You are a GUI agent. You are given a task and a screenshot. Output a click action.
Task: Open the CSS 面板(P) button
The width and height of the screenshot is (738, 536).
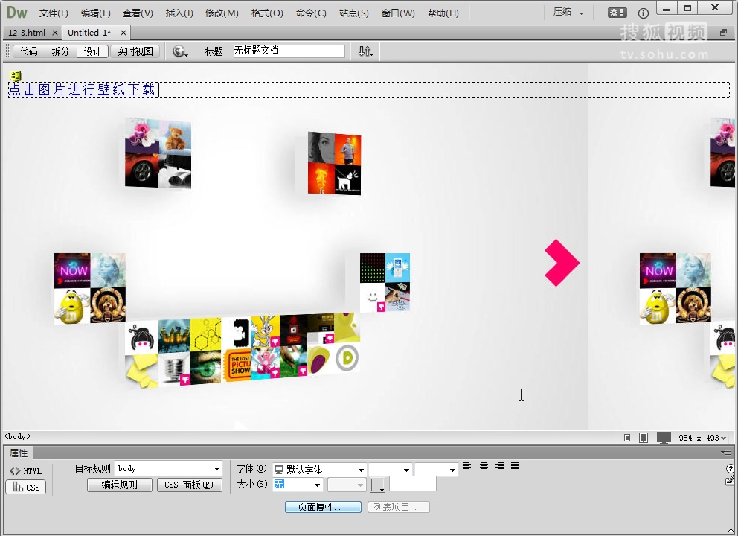tap(189, 485)
